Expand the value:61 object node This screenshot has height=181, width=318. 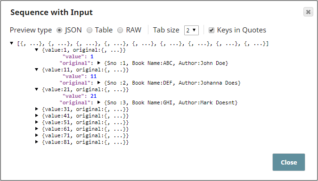tap(36, 128)
